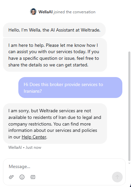This screenshot has width=131, height=187.
Task: Open the Help Center link
Action: coord(34,137)
